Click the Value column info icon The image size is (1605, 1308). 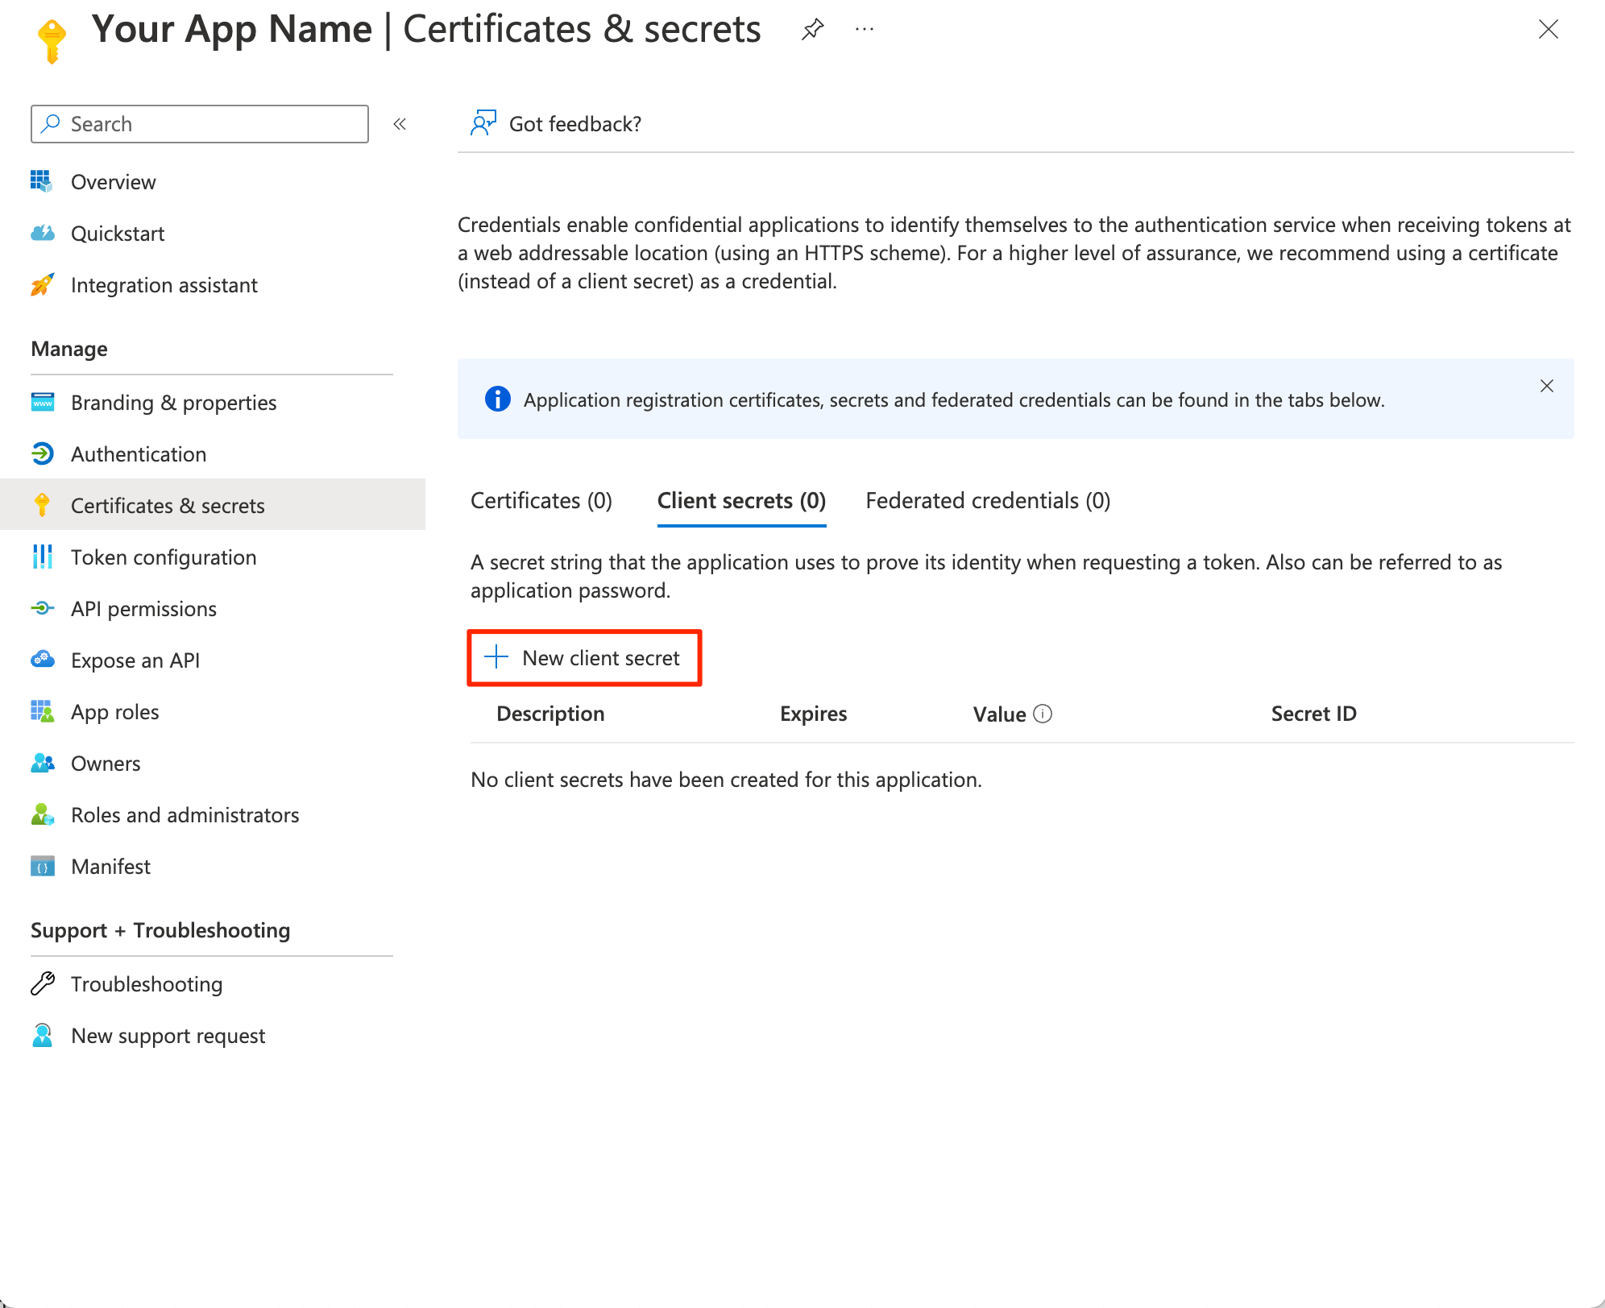point(1043,714)
